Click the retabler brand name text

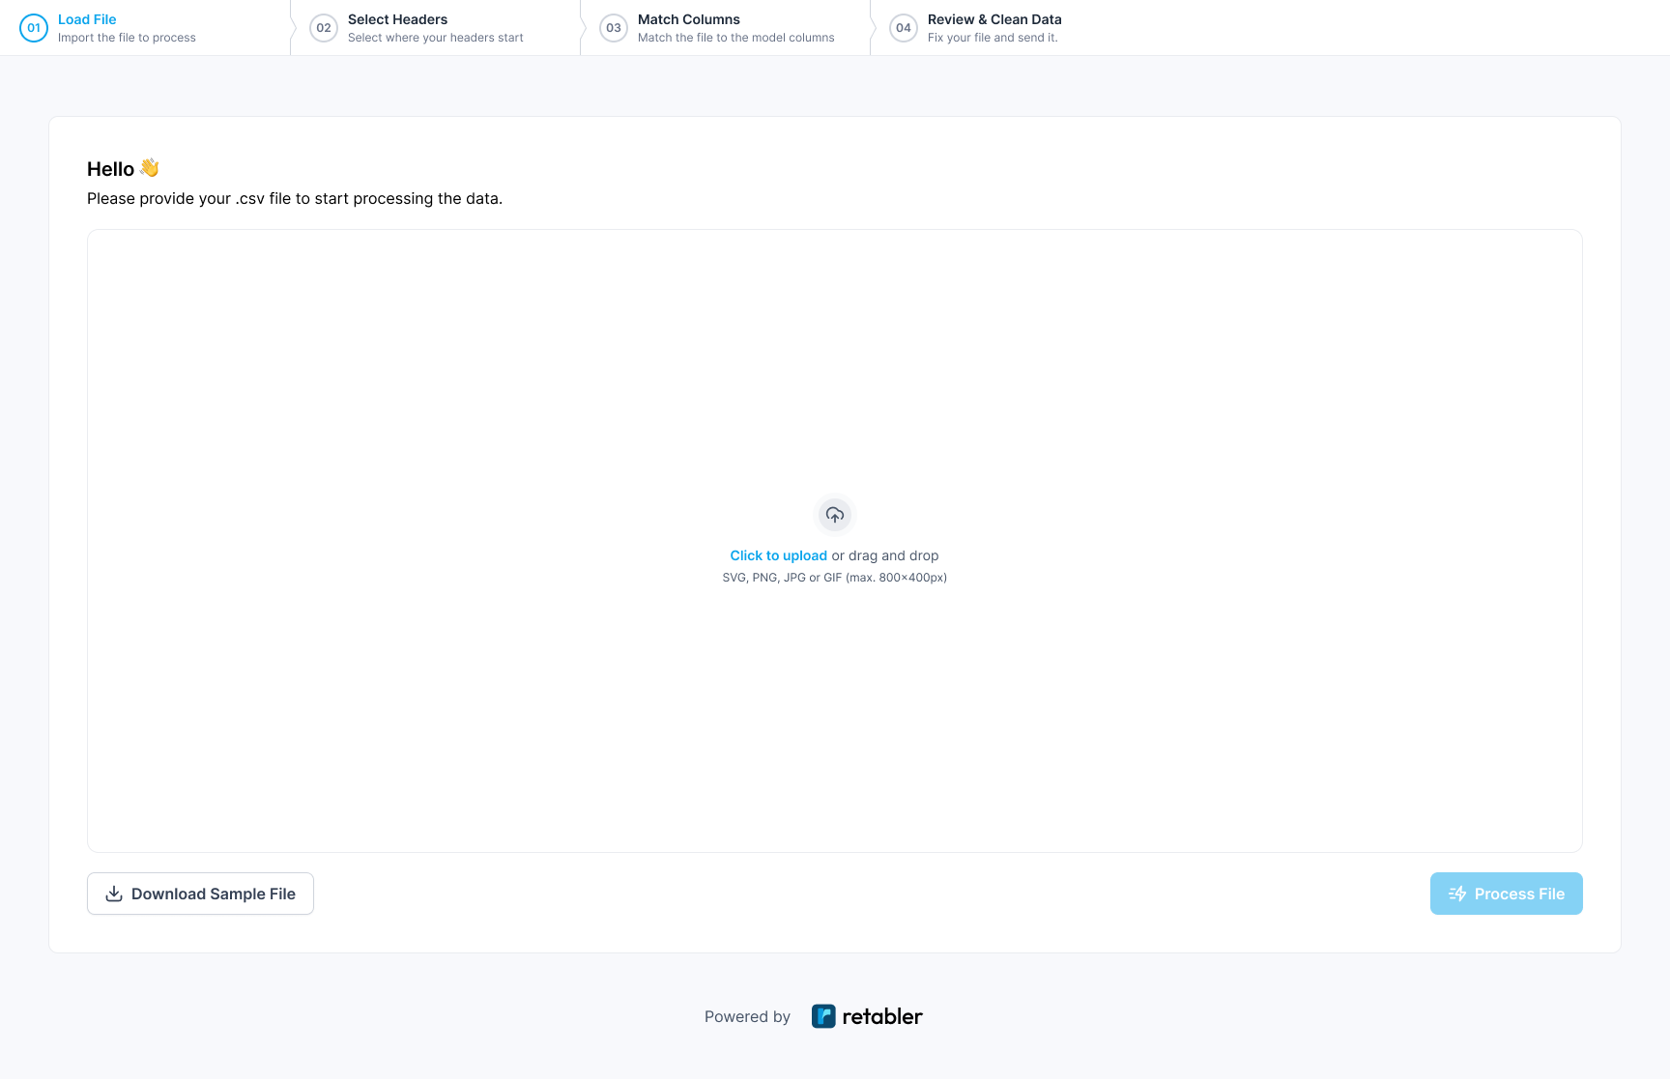(882, 1016)
